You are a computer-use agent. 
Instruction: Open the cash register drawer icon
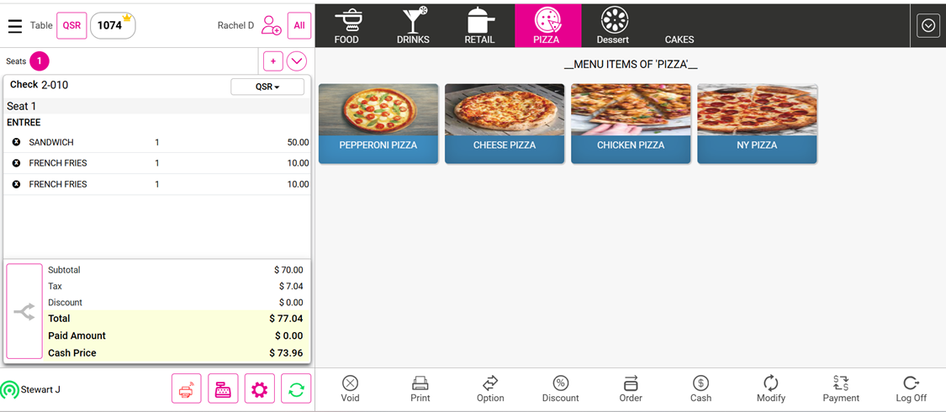click(x=223, y=389)
